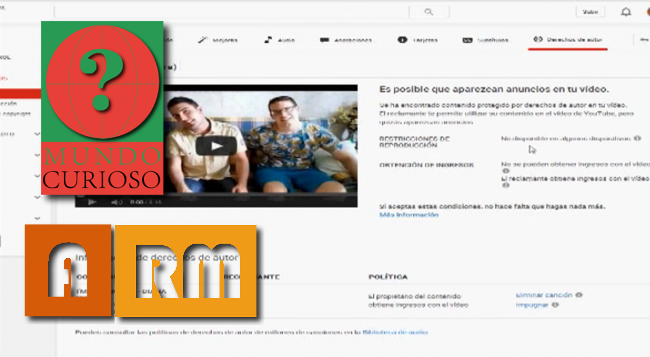Click info icon beside No disponible en algunos dispositivos

pyautogui.click(x=637, y=138)
